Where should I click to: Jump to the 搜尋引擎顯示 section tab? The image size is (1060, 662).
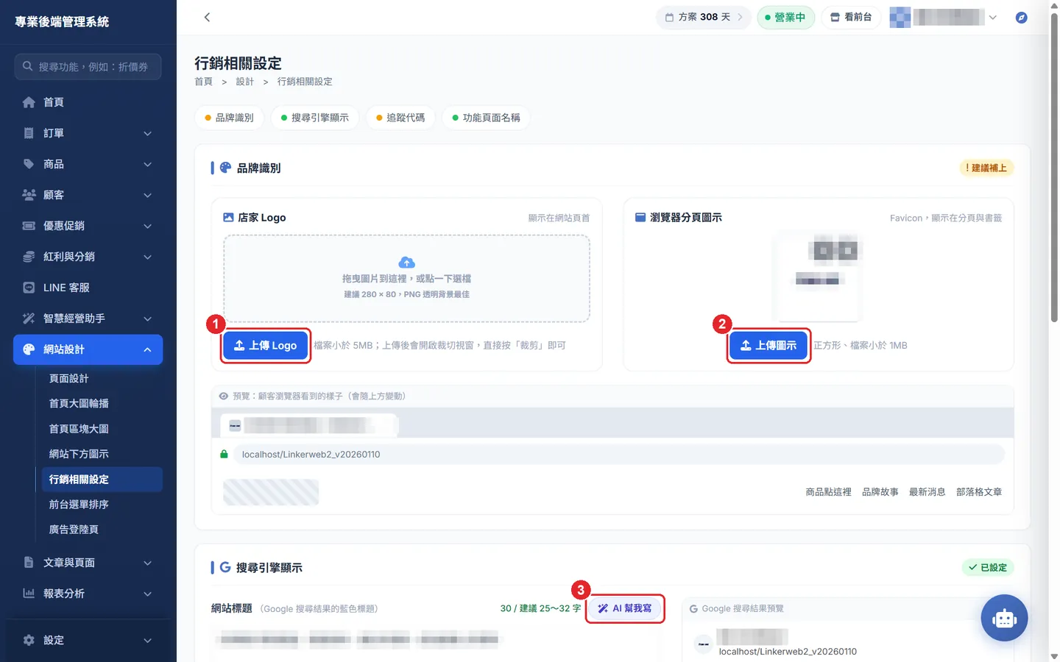[x=315, y=118]
